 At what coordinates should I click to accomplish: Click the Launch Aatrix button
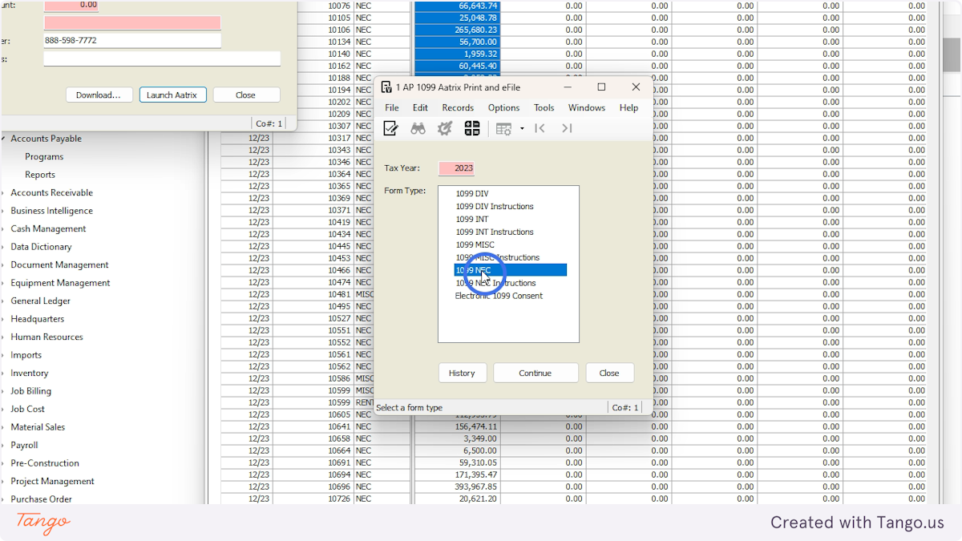[x=172, y=94]
